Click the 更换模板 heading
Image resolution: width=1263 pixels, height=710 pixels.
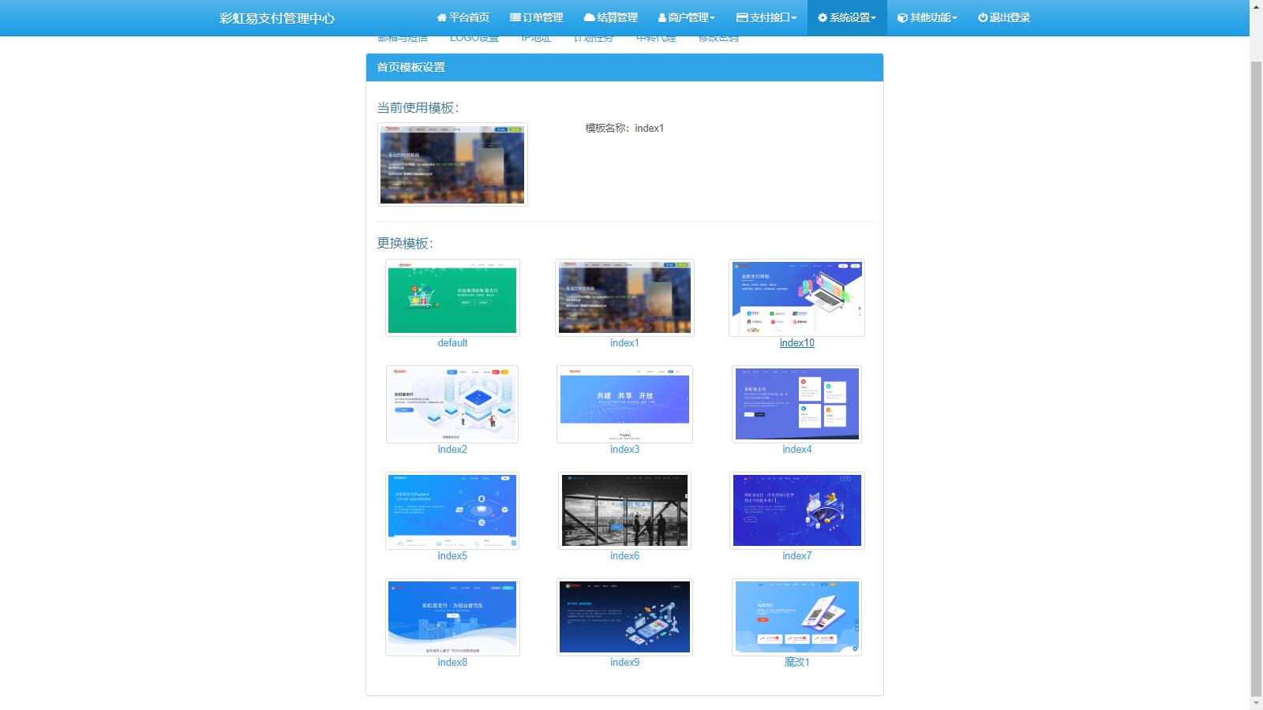[405, 244]
